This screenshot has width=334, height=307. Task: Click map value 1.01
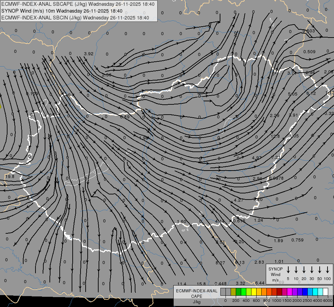(279, 262)
